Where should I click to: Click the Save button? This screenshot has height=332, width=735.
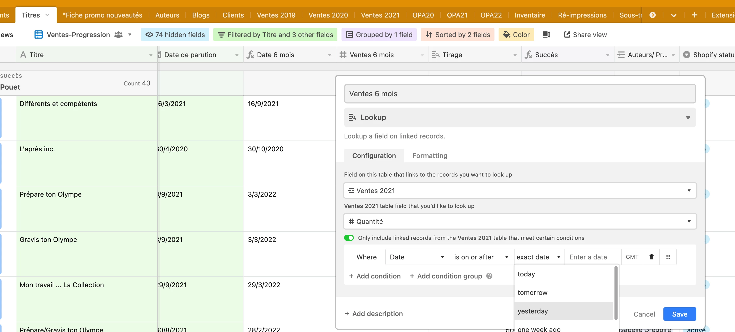(x=680, y=314)
